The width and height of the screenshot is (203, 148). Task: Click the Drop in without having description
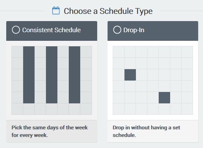click(x=146, y=131)
